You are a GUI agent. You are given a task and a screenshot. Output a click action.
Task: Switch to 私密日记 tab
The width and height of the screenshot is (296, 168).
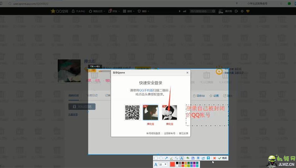[x=92, y=96]
